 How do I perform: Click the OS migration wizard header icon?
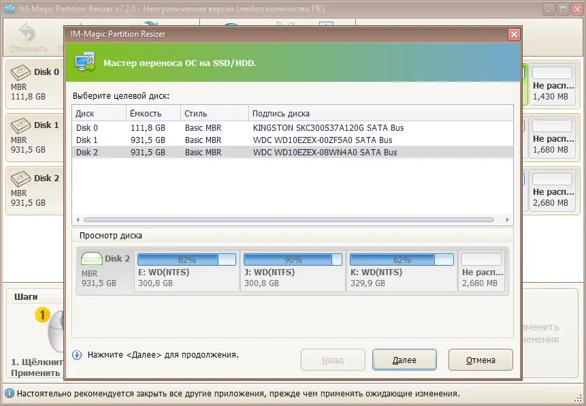point(85,62)
